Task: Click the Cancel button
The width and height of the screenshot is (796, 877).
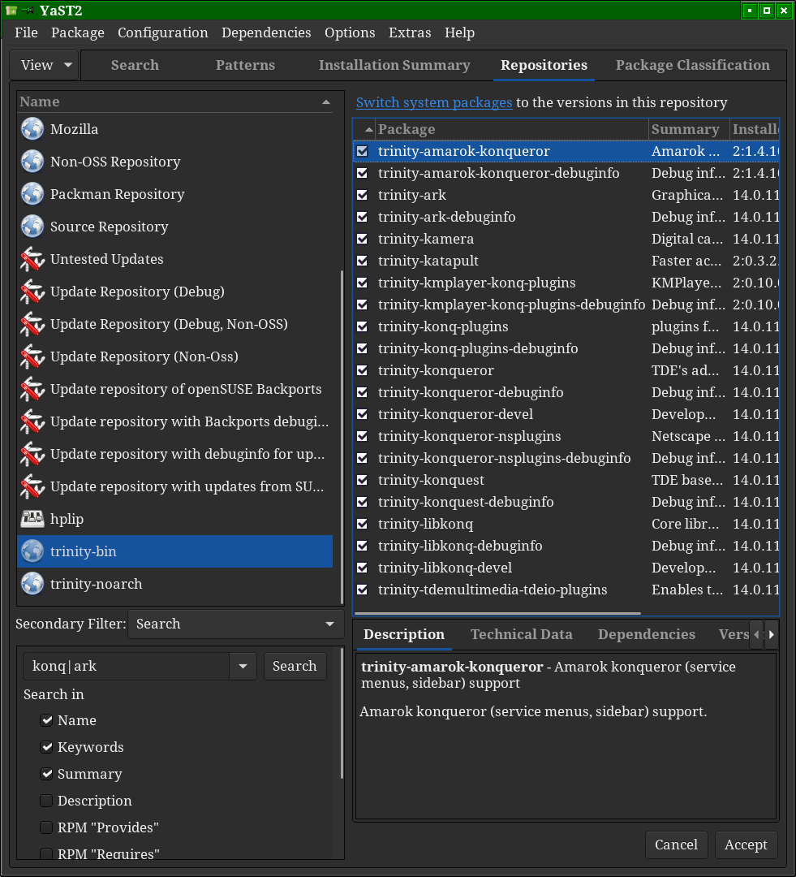Action: click(x=677, y=845)
